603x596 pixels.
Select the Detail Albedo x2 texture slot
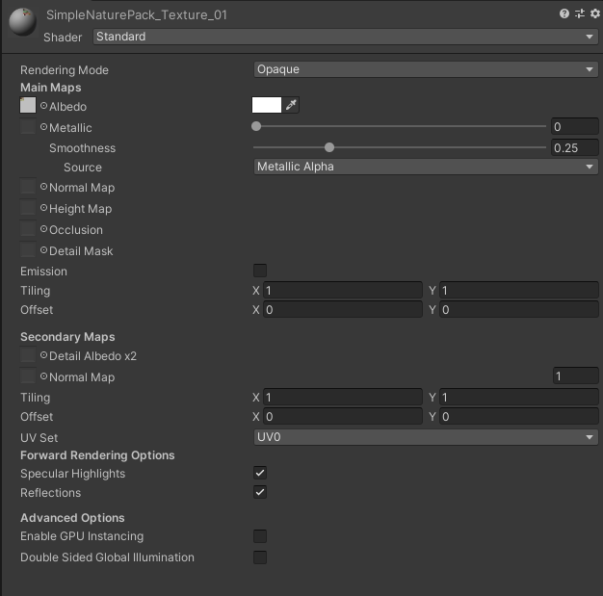pos(28,354)
